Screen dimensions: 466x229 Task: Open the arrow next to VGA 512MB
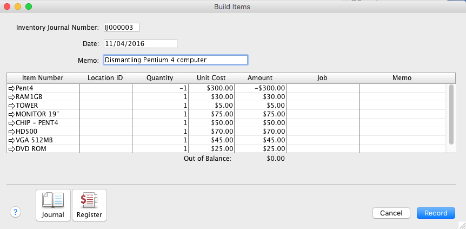click(x=11, y=140)
